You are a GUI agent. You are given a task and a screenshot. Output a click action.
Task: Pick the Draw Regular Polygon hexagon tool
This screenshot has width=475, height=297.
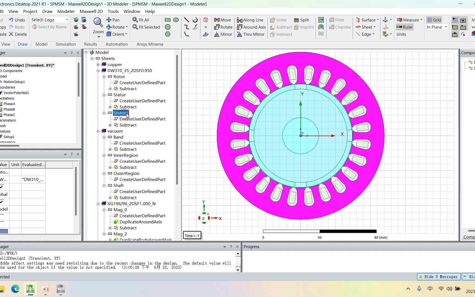168,34
